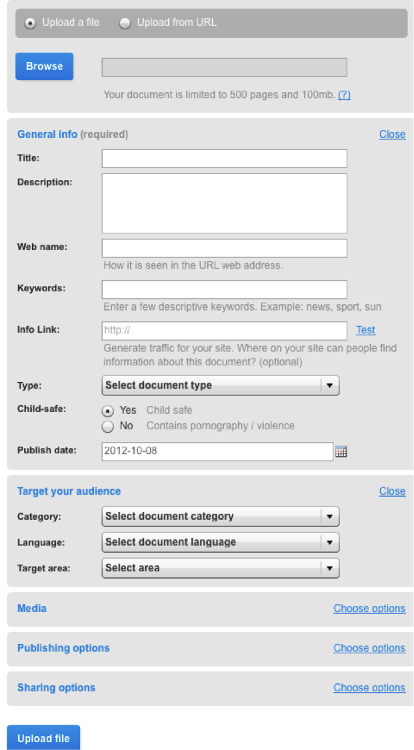
Task: Open the Select area dropdown
Action: pos(221,568)
